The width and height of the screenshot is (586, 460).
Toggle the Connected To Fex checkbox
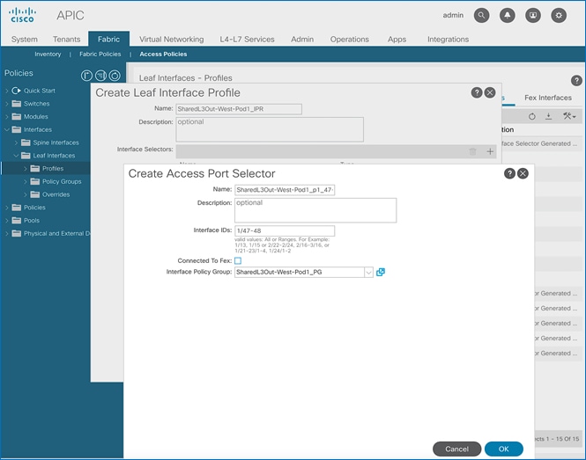(x=238, y=260)
